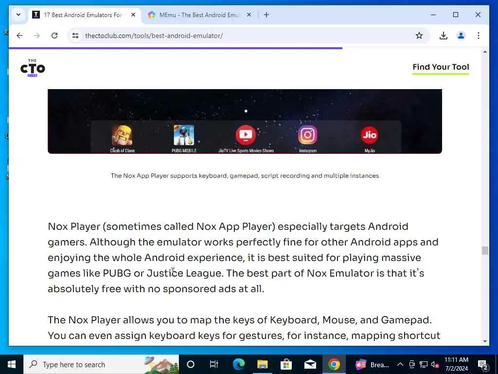Viewport: 498px width, 374px height.
Task: Open the tab search dropdown arrow
Action: pyautogui.click(x=18, y=15)
